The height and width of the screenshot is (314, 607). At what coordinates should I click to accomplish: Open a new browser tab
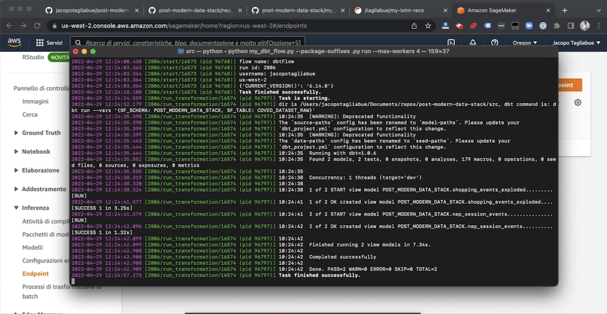click(564, 11)
